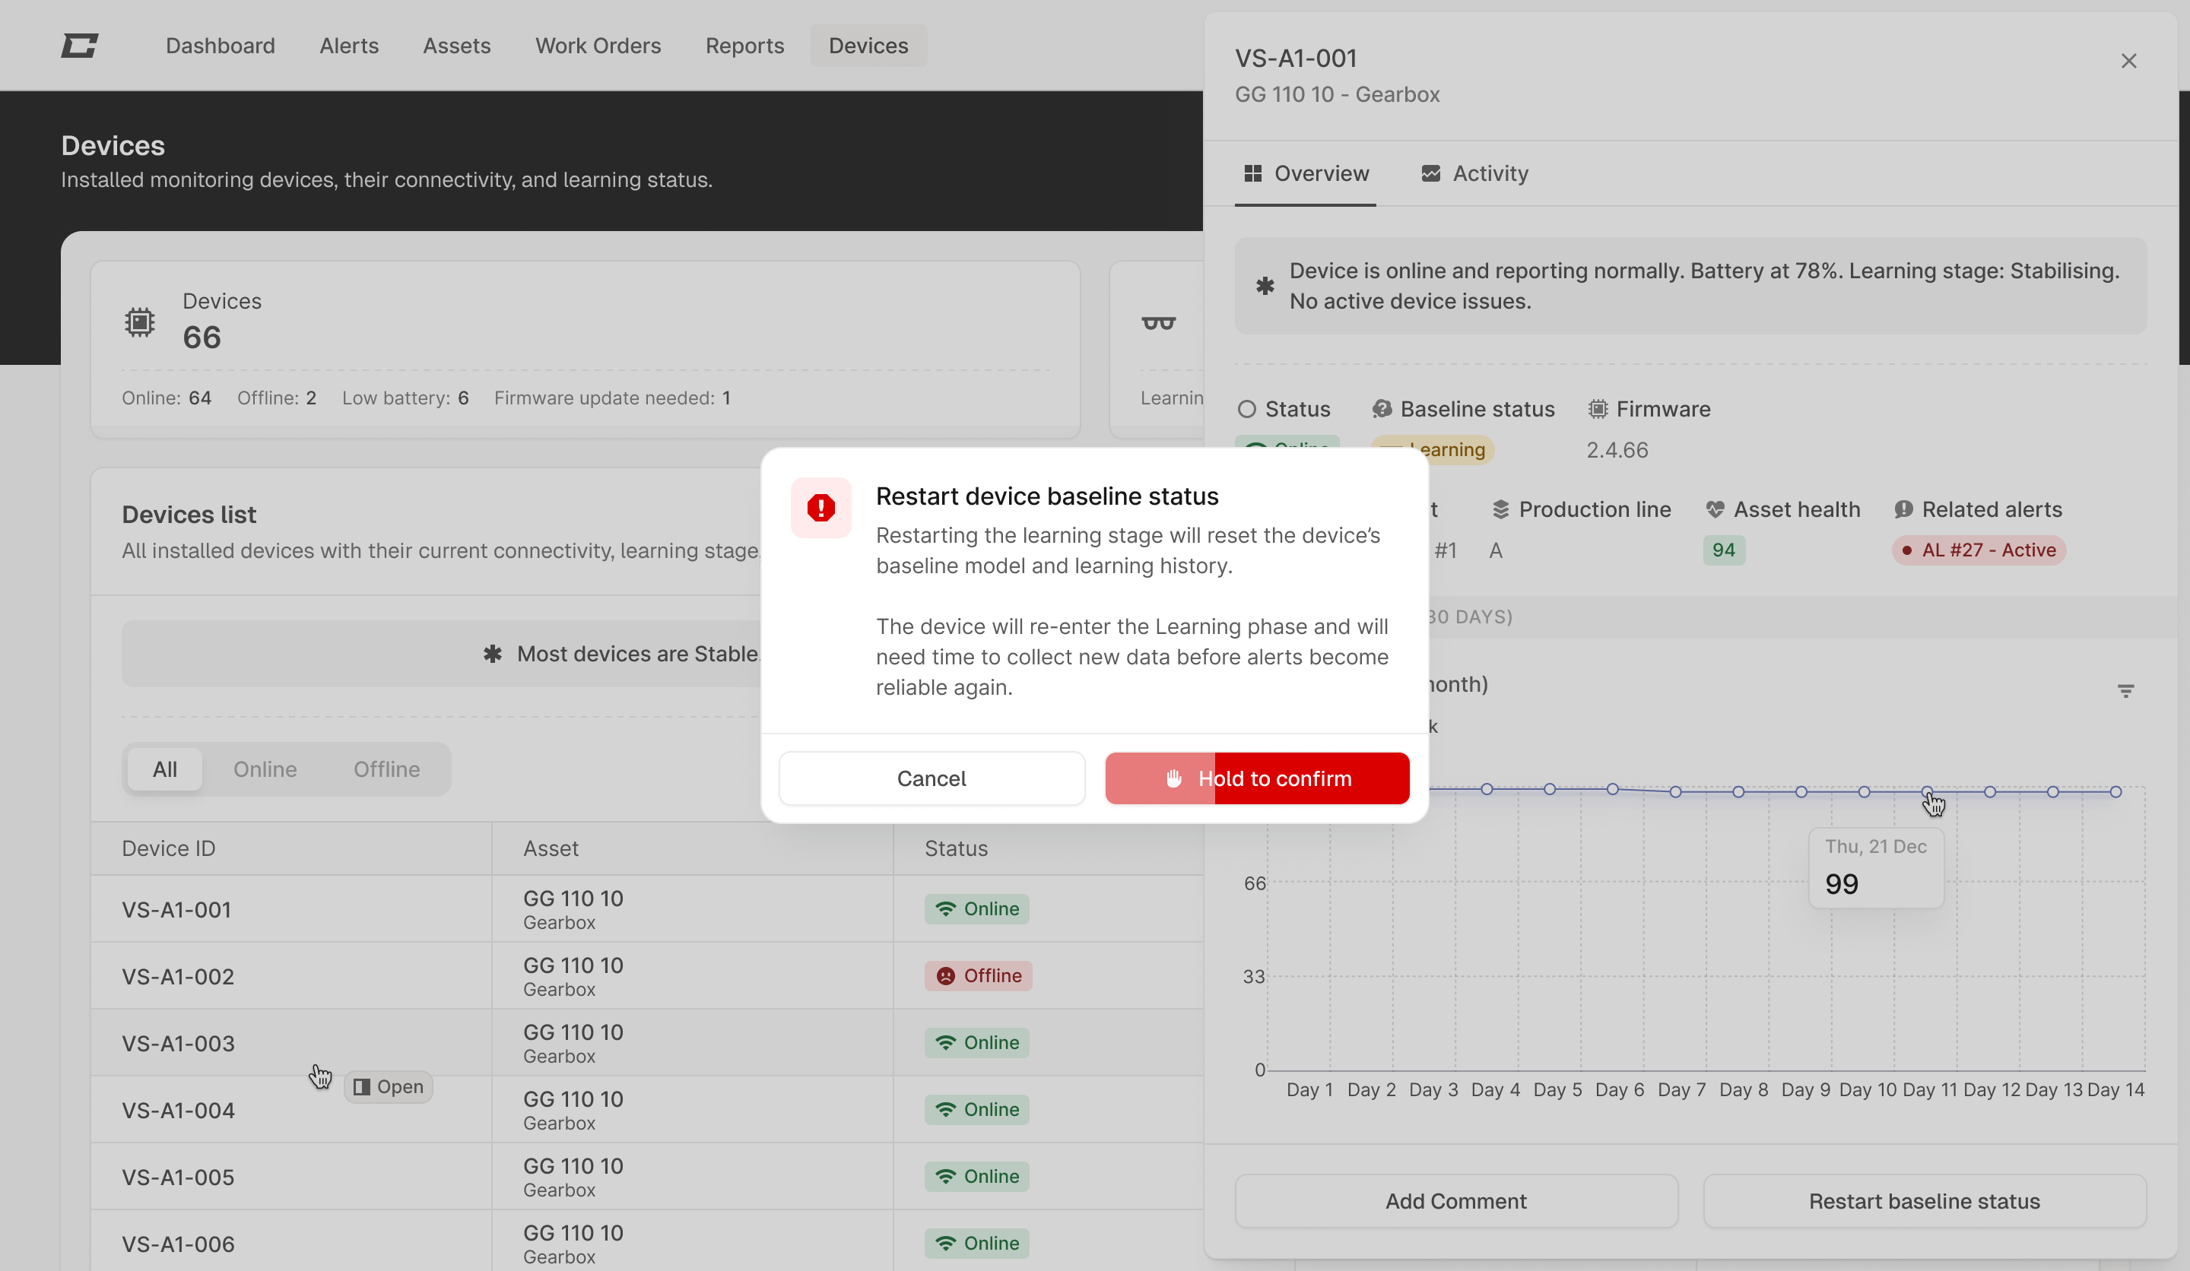Click the Firmware chip icon
Image resolution: width=2190 pixels, height=1271 pixels.
[x=1598, y=409]
